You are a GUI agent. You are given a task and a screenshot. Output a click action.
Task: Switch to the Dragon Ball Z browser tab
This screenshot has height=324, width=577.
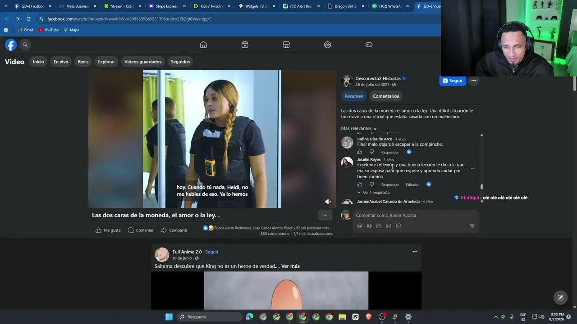click(345, 6)
